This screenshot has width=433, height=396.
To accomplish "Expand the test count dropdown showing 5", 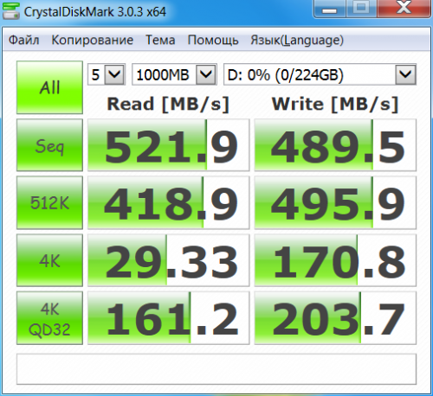I will coord(114,74).
